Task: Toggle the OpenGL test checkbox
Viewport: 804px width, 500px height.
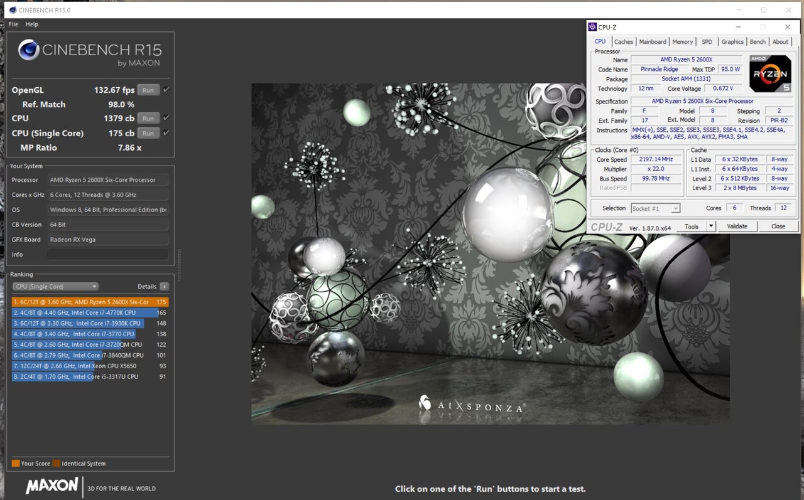Action: tap(166, 90)
